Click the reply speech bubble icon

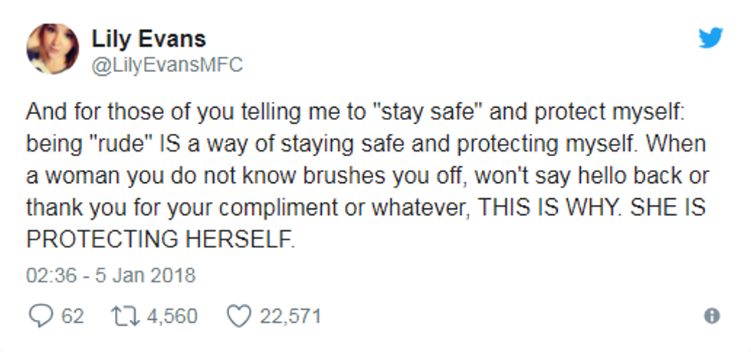coord(40,316)
